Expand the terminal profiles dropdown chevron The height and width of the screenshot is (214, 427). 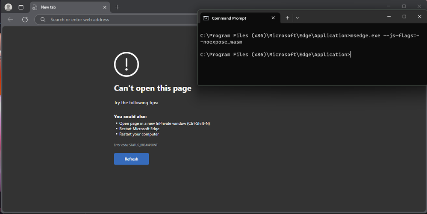coord(297,18)
